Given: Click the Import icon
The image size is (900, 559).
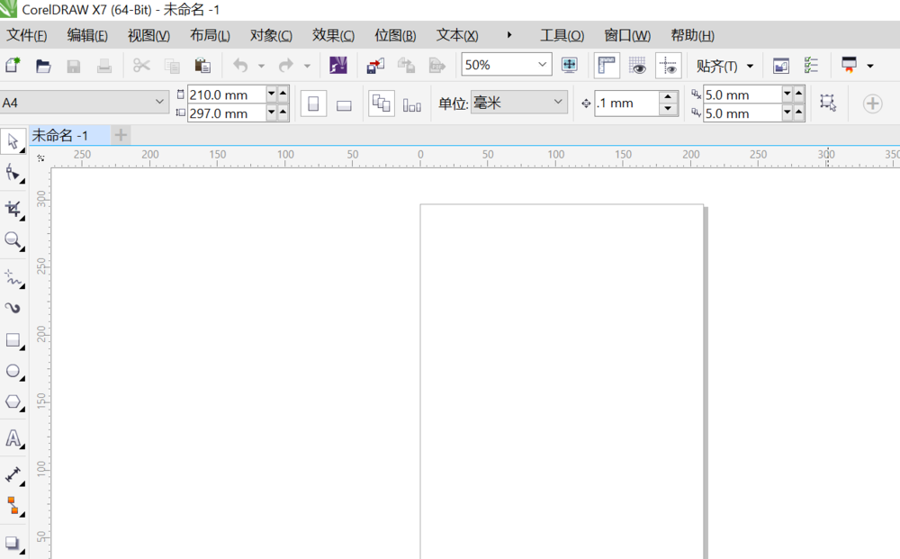Looking at the screenshot, I should point(375,66).
